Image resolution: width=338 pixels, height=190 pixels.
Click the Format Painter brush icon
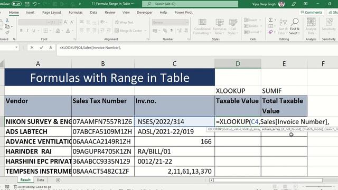pos(7,32)
